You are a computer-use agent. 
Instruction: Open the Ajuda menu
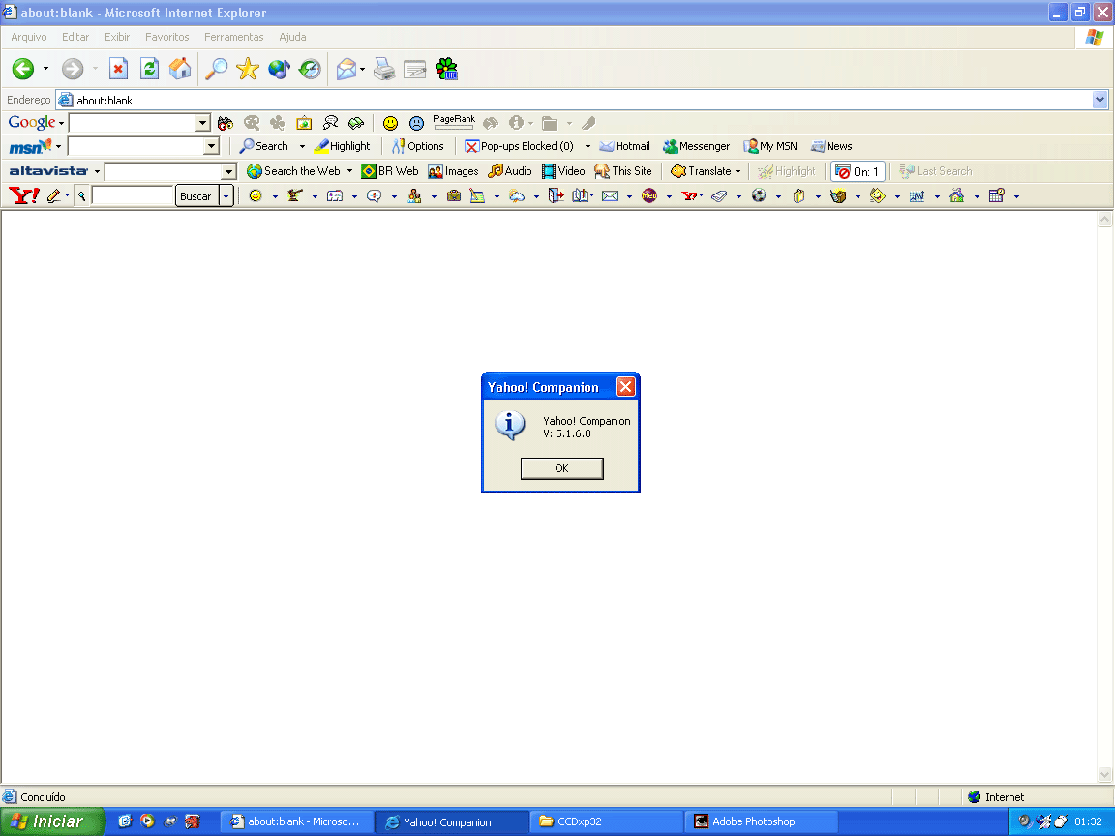point(292,37)
